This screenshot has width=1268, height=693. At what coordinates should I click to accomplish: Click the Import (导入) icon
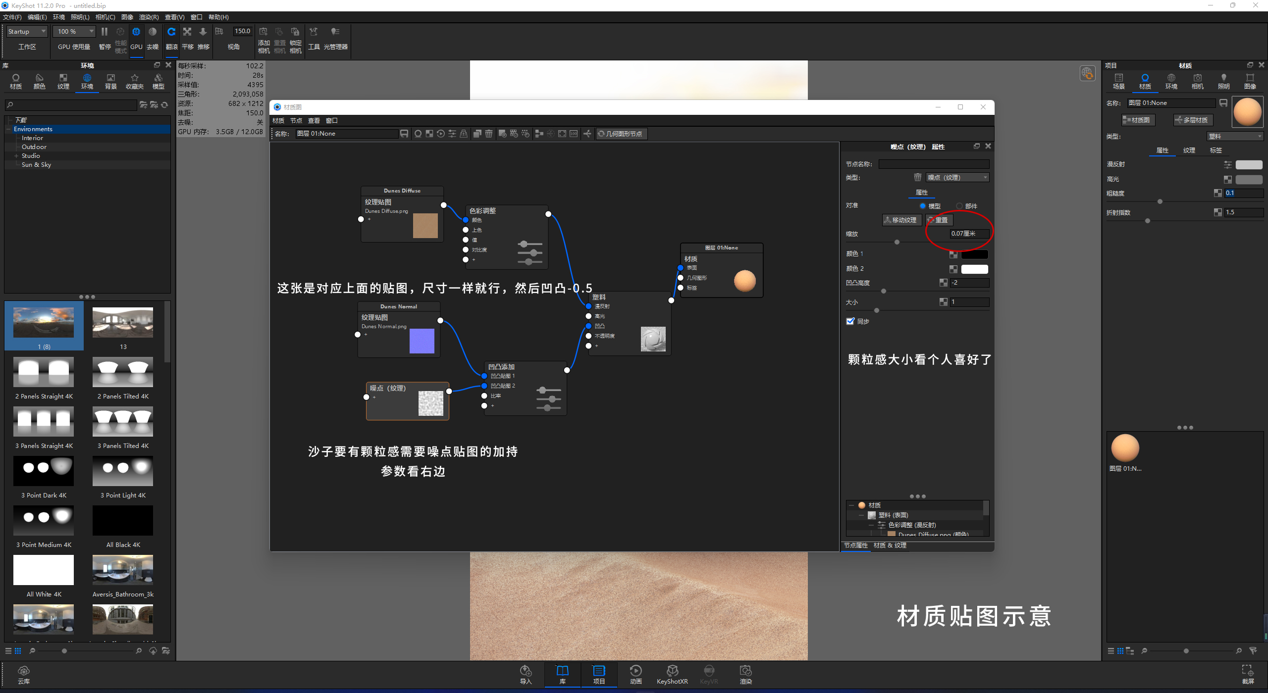pyautogui.click(x=526, y=672)
